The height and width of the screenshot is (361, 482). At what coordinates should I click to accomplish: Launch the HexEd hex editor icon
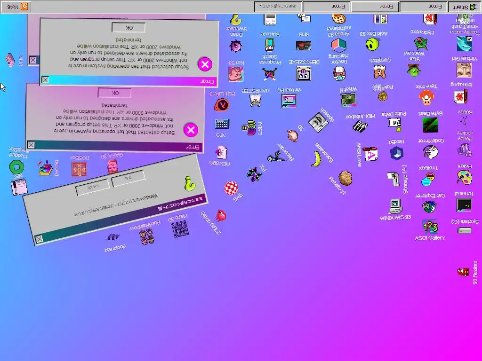(396, 153)
